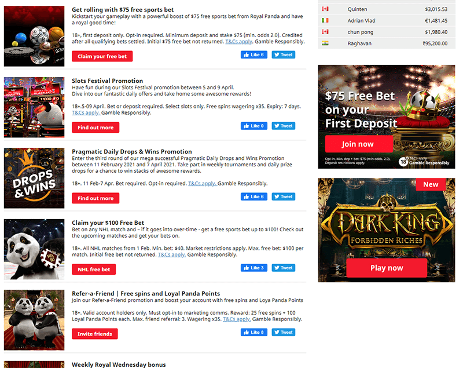Viewport: 463px width, 368px height.
Task: Click 'Play now' on Dark King banner
Action: pyautogui.click(x=386, y=268)
